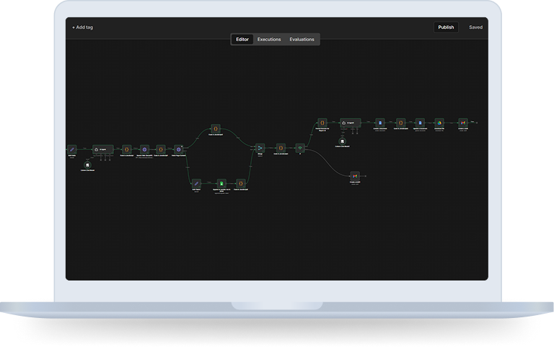554x349 pixels.
Task: Open the If node after Merge
Action: click(x=300, y=148)
